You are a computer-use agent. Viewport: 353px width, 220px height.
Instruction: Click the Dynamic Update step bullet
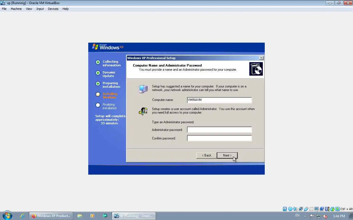[x=98, y=73]
